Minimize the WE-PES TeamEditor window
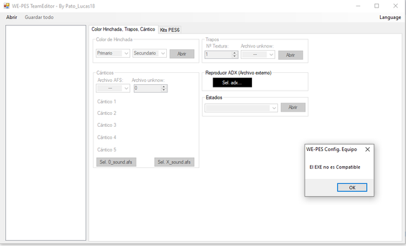The image size is (406, 246). 358,6
